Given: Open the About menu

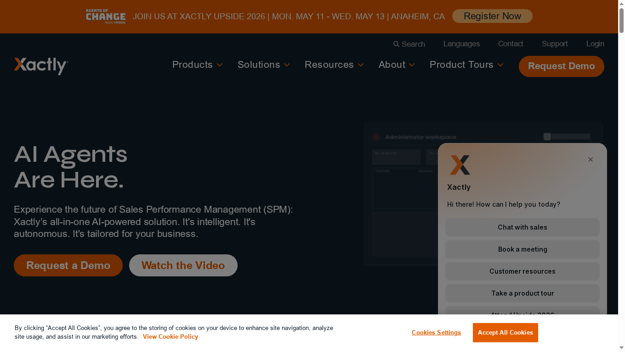Looking at the screenshot, I should [392, 65].
